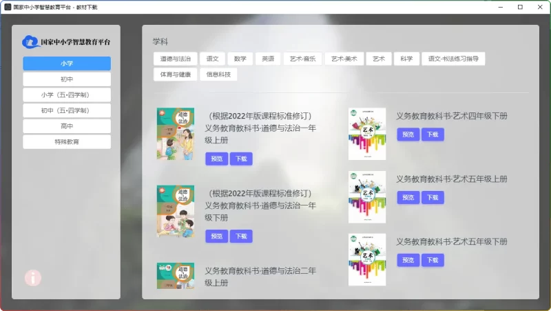Image resolution: width=551 pixels, height=311 pixels.
Task: Choose the 英语 subject filter
Action: (x=268, y=59)
